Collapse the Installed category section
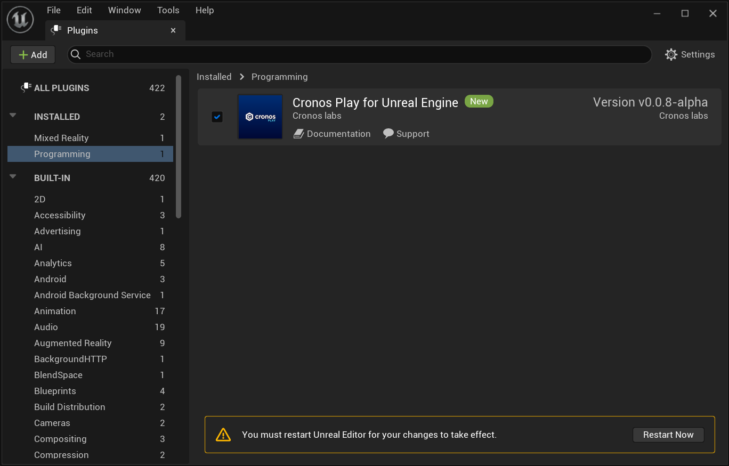Screen dimensions: 729x466 13,116
